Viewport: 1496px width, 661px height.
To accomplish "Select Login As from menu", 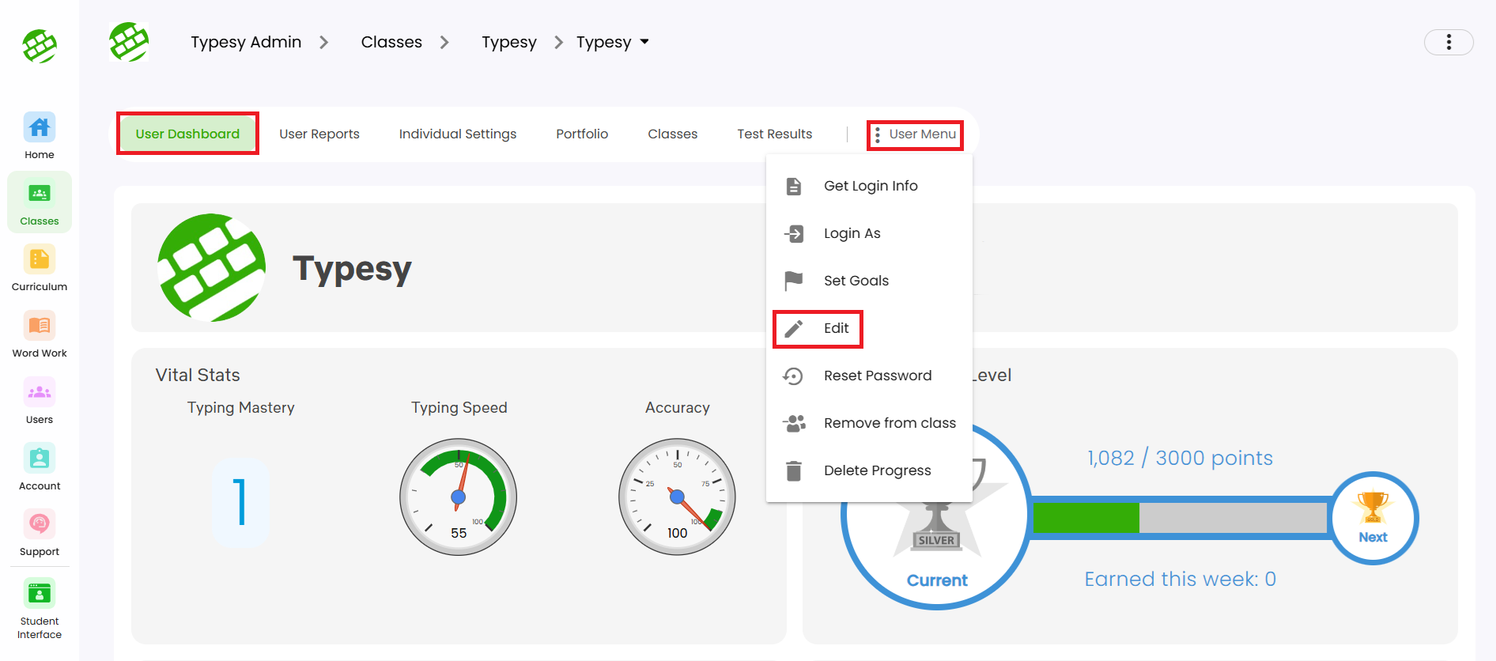I will coord(869,233).
